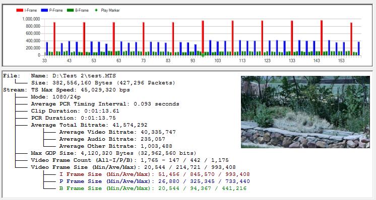Select the blue P Frame Size statistics line
The width and height of the screenshot is (376, 200).
(154, 181)
